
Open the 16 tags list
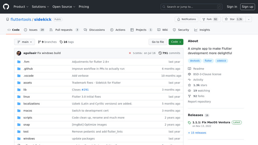(67, 42)
